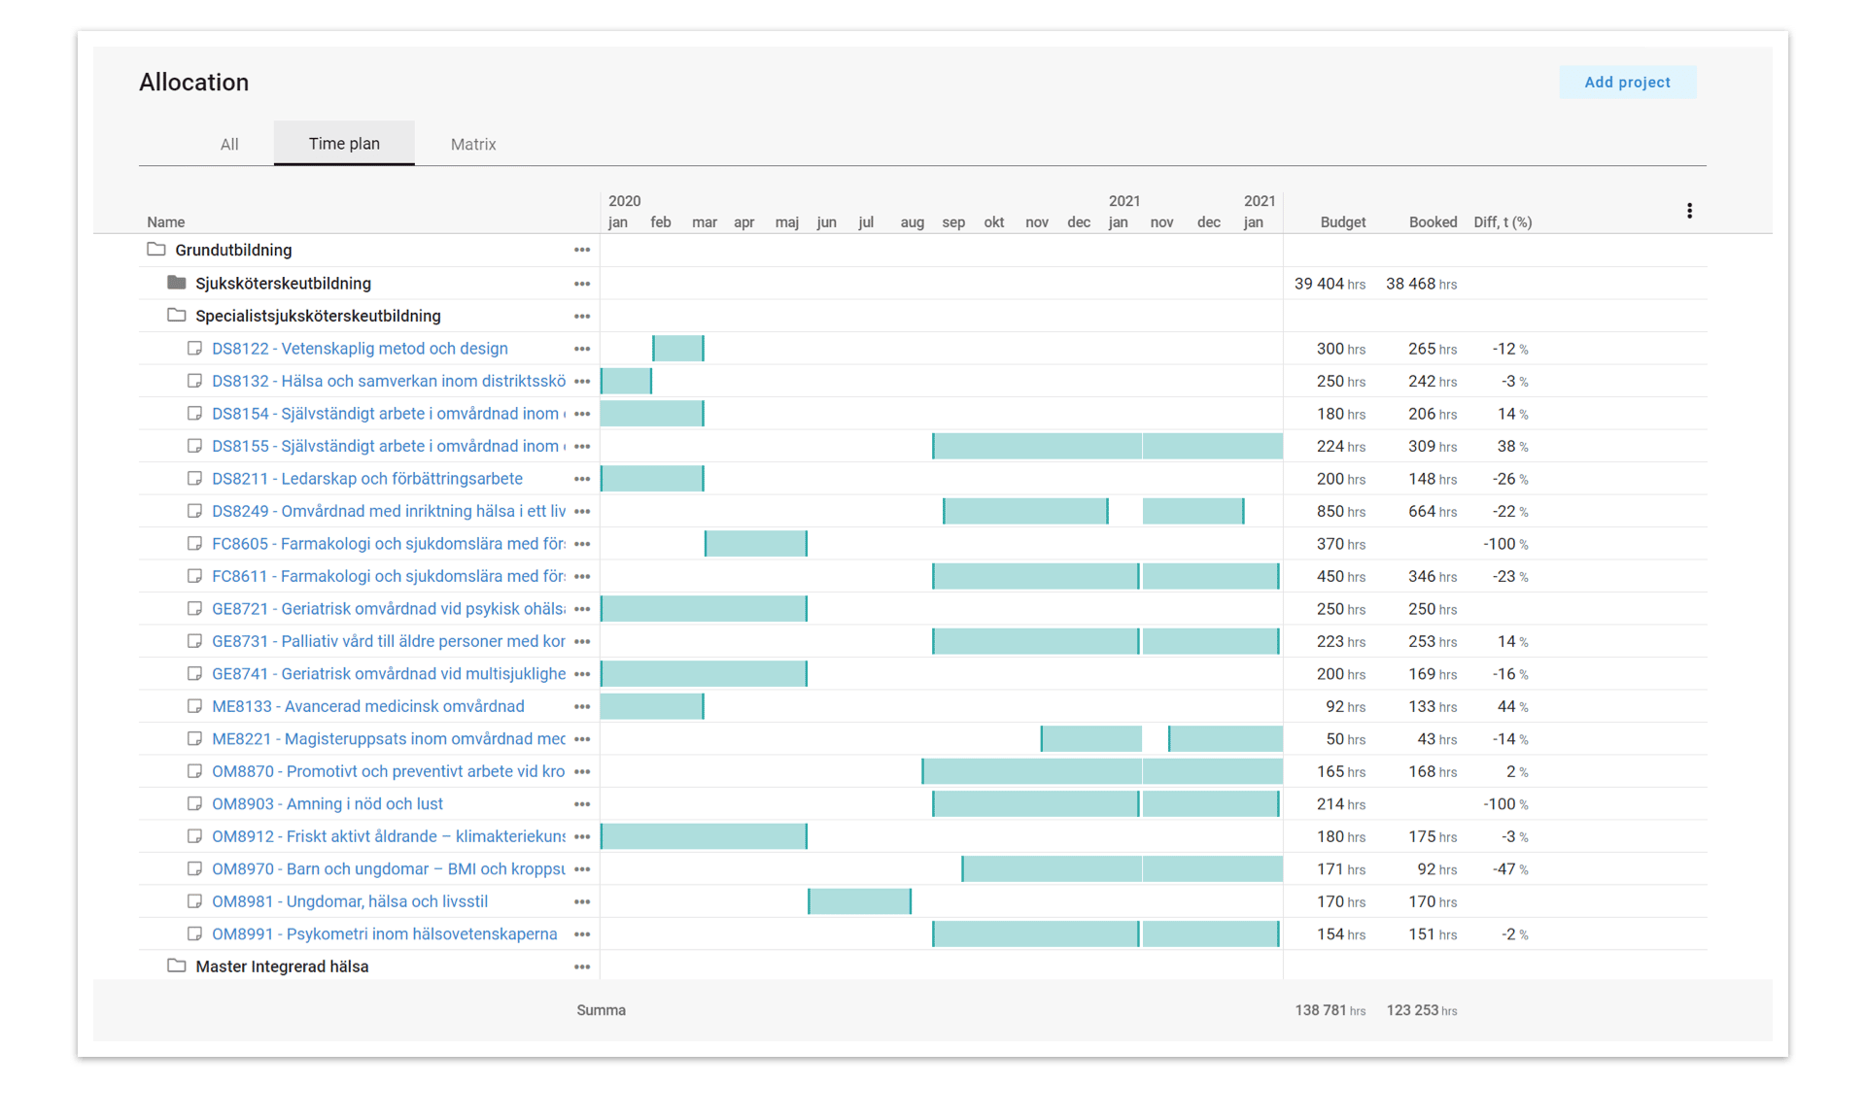This screenshot has width=1866, height=1119.
Task: Click the document icon beside GE8721
Action: pos(194,608)
